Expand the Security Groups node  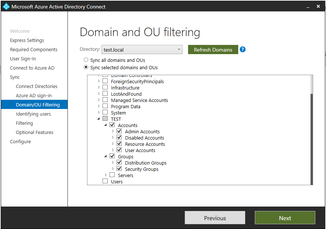pyautogui.click(x=113, y=169)
